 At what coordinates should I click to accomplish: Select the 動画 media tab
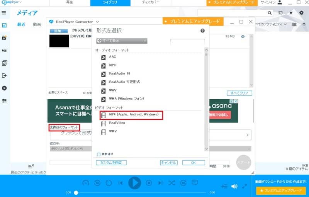click(x=37, y=24)
